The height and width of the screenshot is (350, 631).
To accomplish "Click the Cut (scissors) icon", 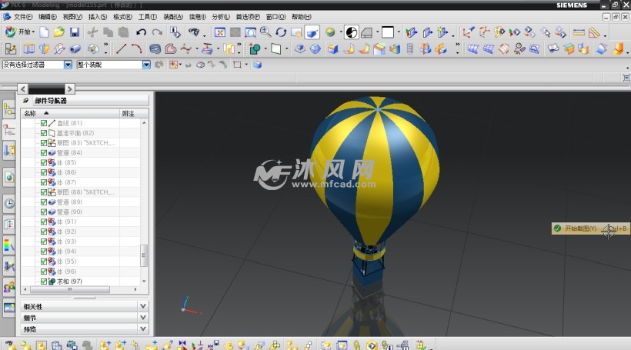I will coord(92,32).
